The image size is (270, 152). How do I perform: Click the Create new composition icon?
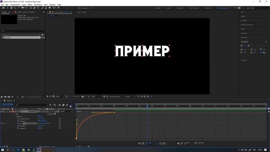point(9,97)
